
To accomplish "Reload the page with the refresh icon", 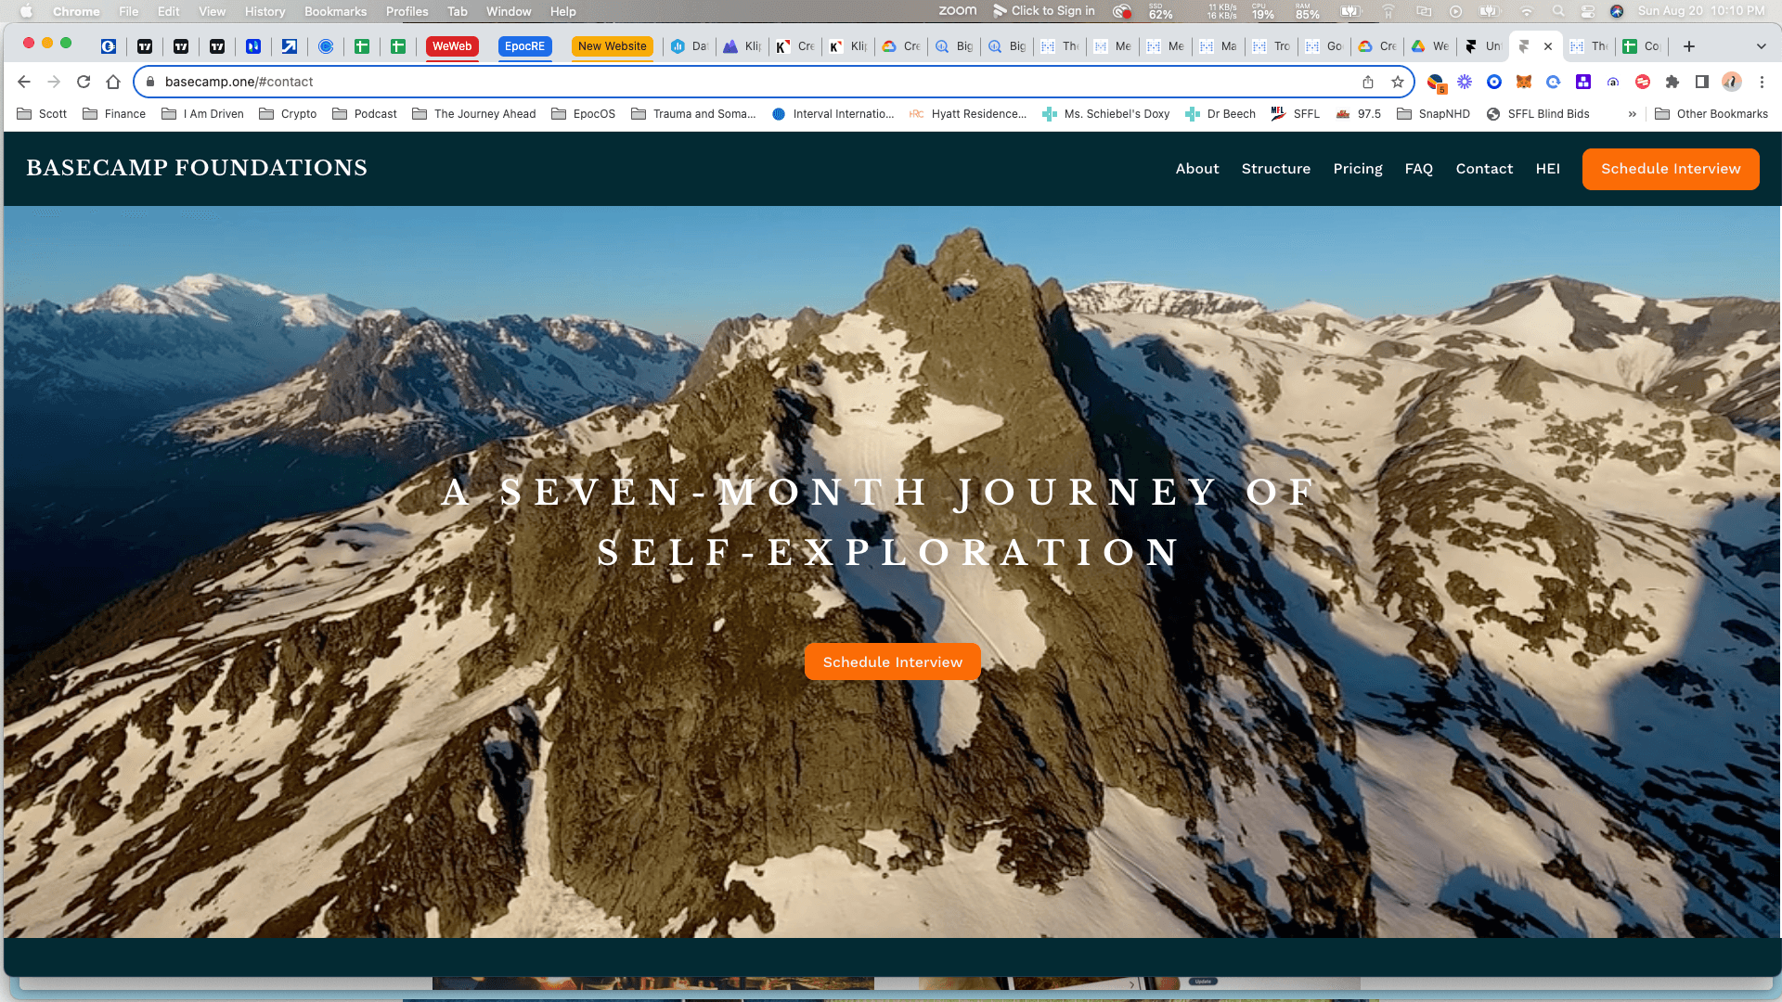I will point(84,82).
